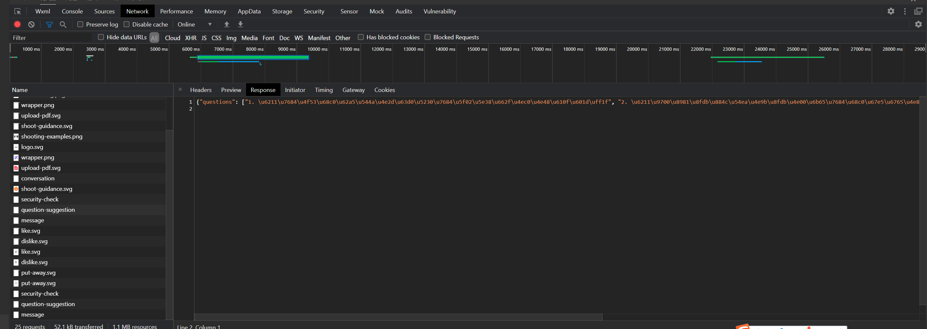Toggle the filter funnel icon
This screenshot has height=329, width=927.
(x=49, y=25)
